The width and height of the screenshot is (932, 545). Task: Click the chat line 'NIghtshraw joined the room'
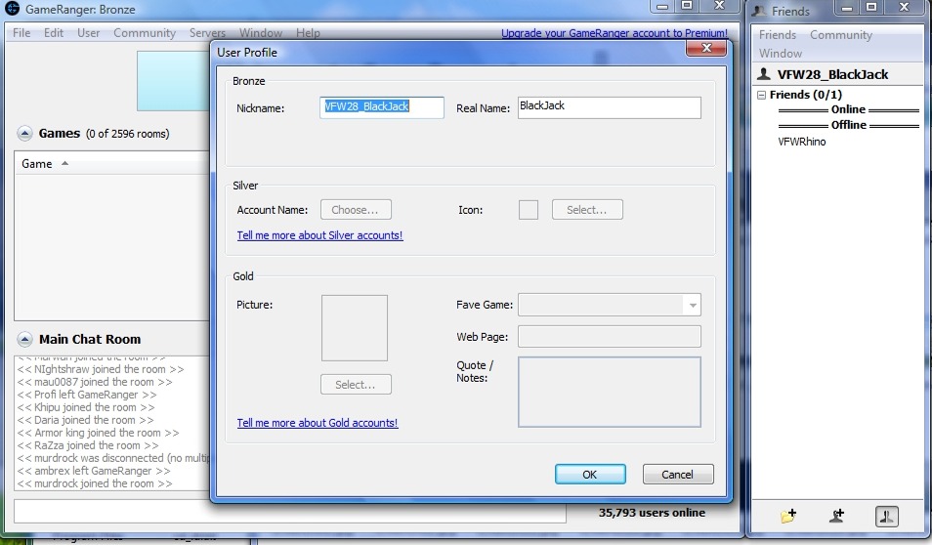pyautogui.click(x=101, y=369)
